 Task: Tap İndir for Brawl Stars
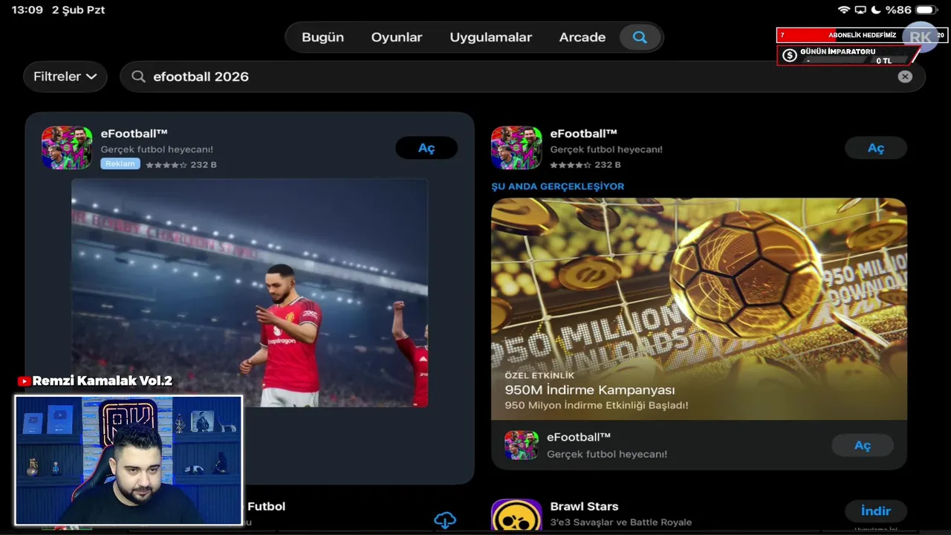(876, 511)
